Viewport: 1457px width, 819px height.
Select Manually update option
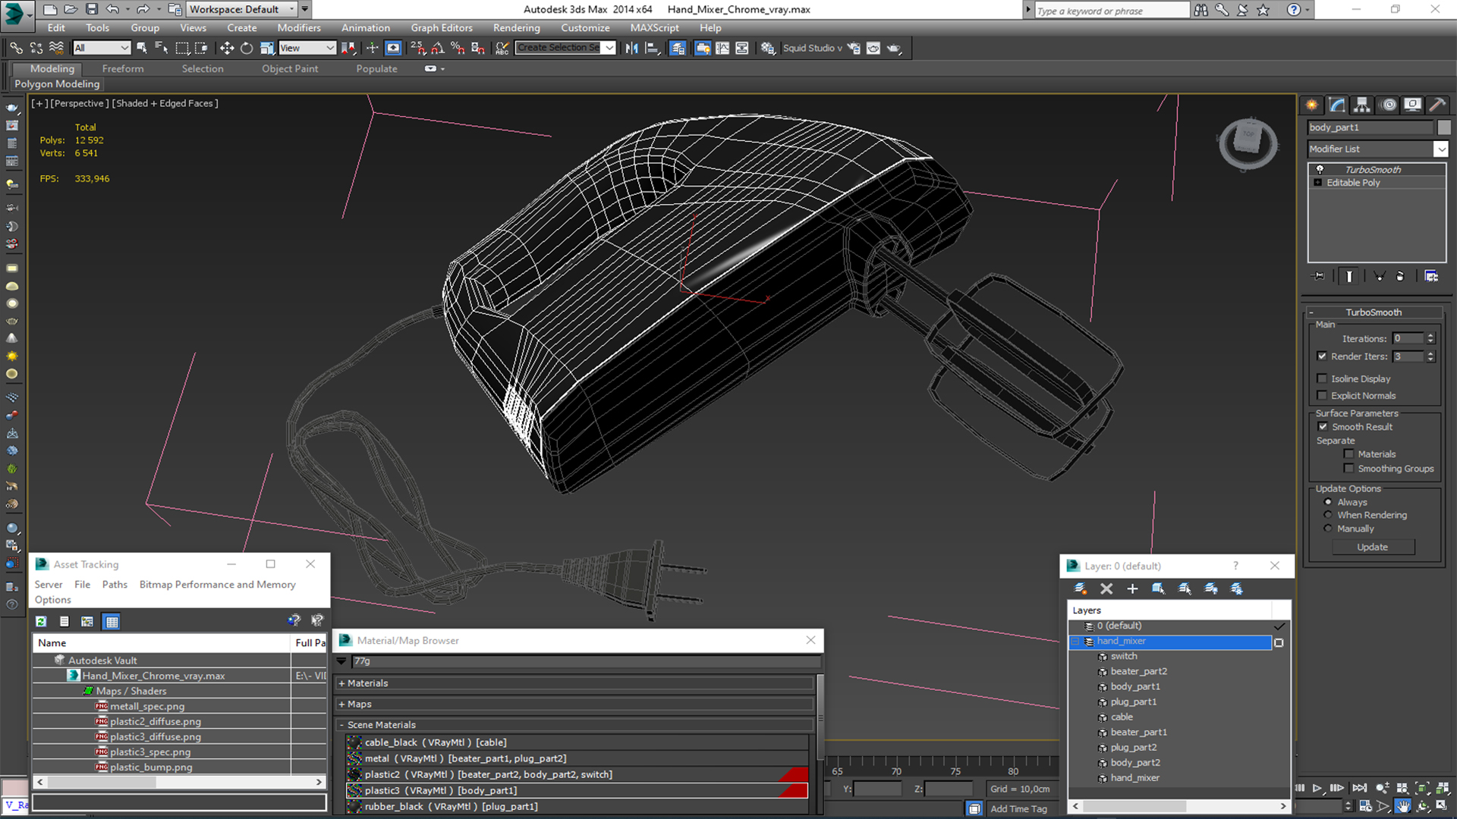pyautogui.click(x=1328, y=529)
